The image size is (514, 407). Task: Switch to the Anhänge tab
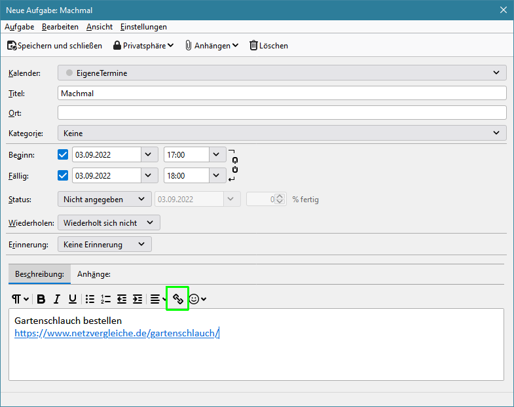click(94, 274)
